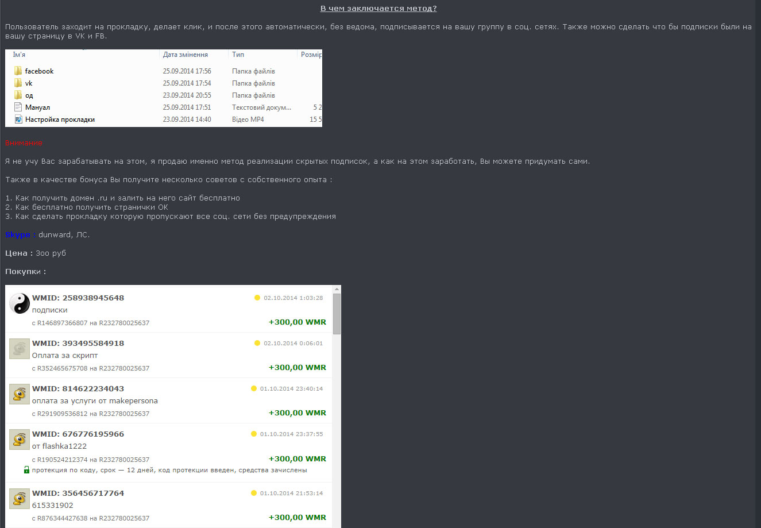Click the purse line с R146897366807 на R232780025637
The height and width of the screenshot is (528, 761).
coord(91,323)
